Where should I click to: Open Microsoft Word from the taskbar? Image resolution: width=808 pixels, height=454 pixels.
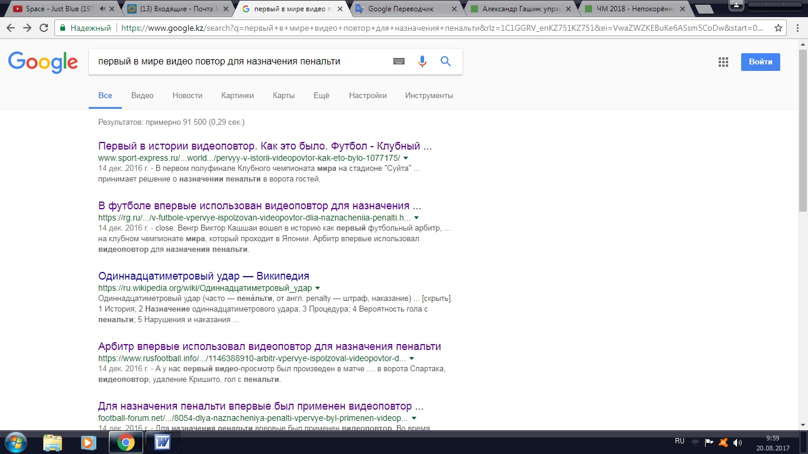[x=162, y=442]
